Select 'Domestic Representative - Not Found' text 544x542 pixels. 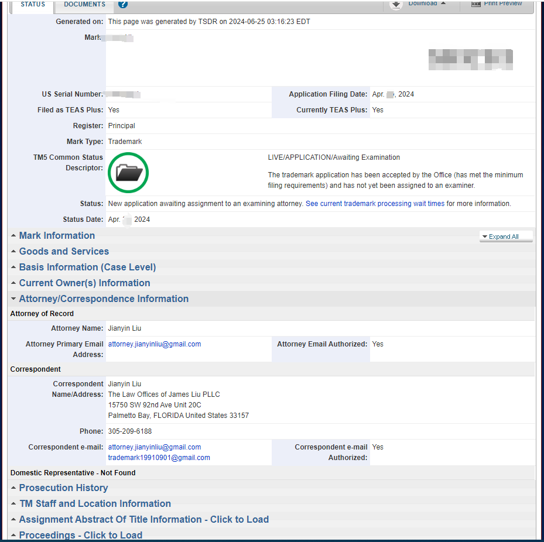coord(73,473)
